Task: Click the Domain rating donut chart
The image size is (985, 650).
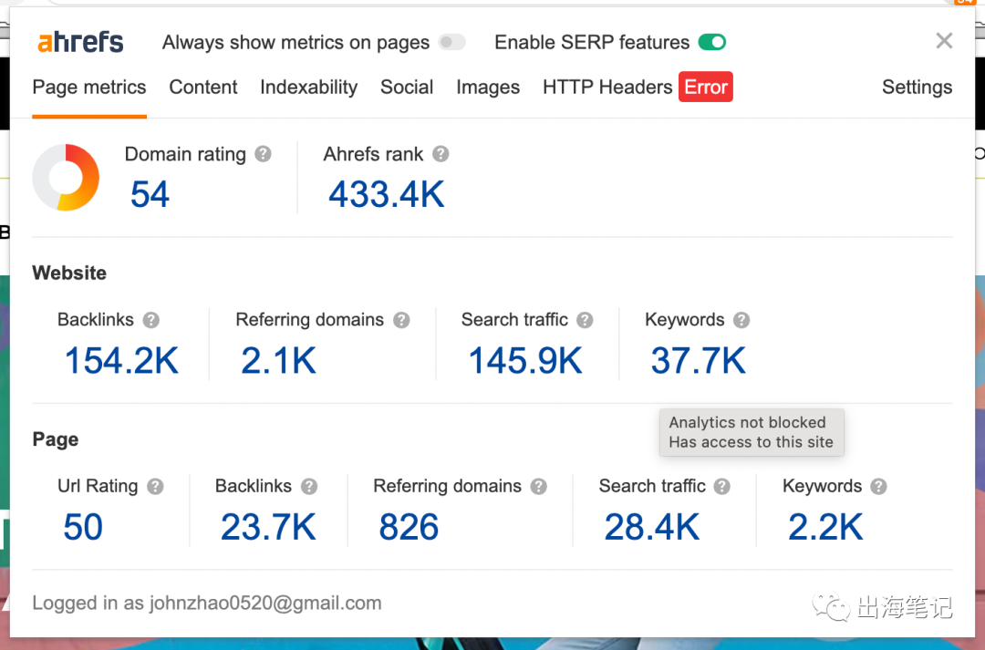Action: tap(66, 178)
